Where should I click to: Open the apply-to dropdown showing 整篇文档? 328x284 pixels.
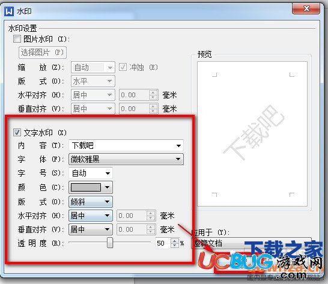252,243
